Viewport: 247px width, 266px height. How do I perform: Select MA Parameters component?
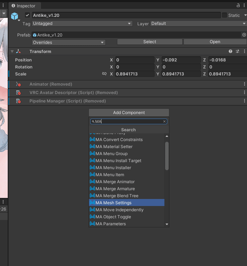point(127,224)
